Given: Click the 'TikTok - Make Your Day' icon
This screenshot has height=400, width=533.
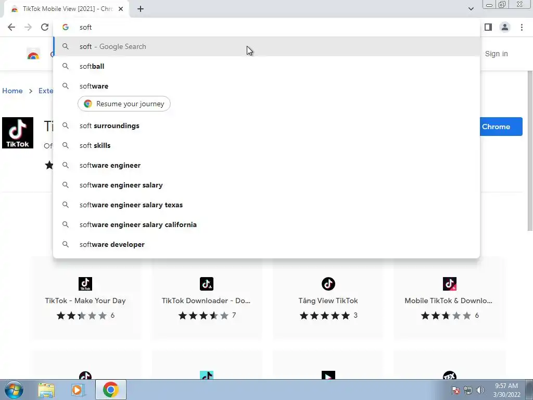Looking at the screenshot, I should [x=85, y=284].
